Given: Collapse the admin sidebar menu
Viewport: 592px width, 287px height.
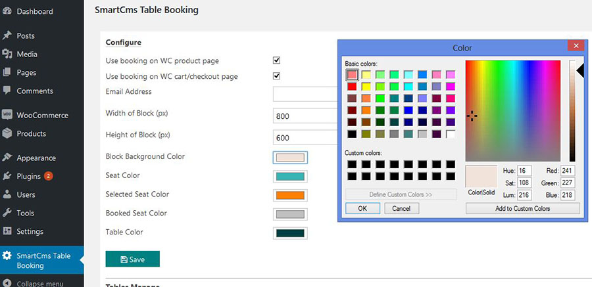Looking at the screenshot, I should click(x=39, y=284).
